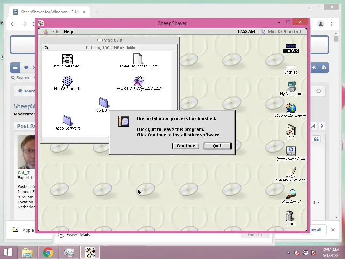Open new browser tab with plus button

pos(97,12)
